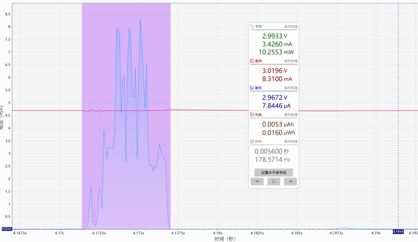Click the 4.19s x-axis tick label
The width and height of the screenshot is (418, 242).
pos(376,233)
